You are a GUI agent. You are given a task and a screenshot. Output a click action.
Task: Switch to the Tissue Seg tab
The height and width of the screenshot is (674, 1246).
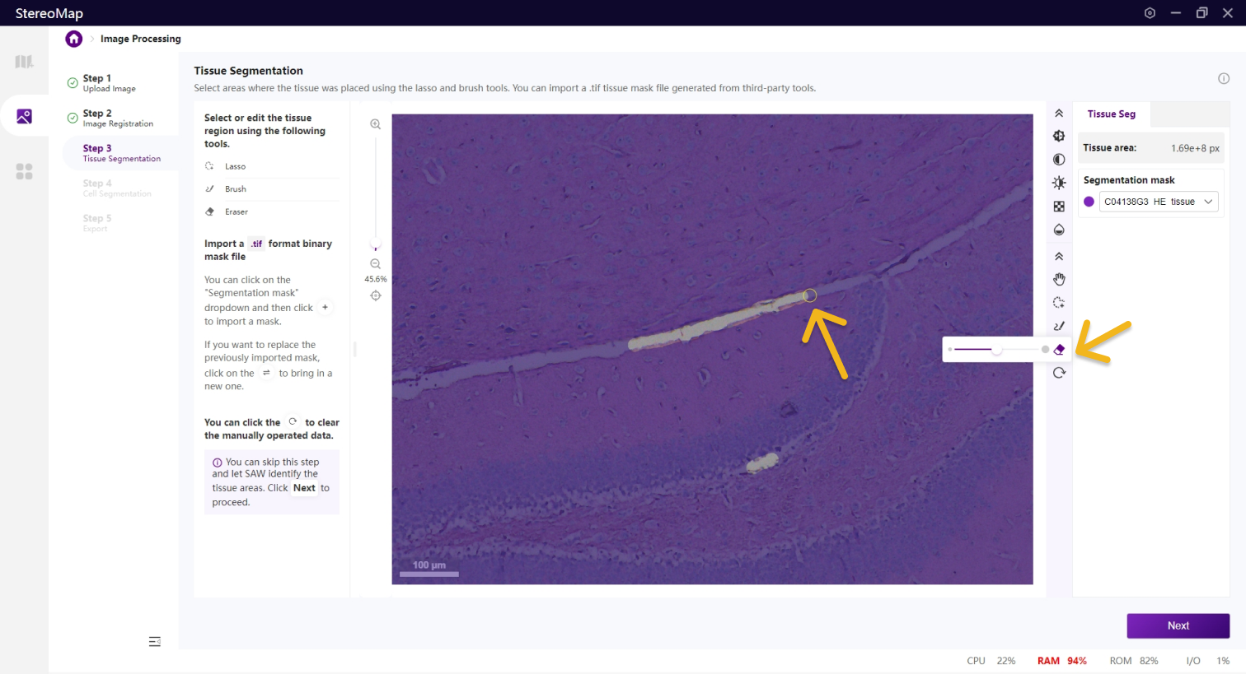[x=1111, y=114]
